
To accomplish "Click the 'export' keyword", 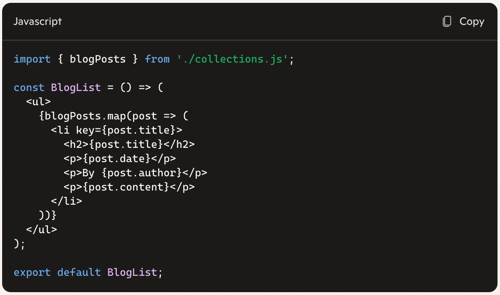I will [x=32, y=272].
